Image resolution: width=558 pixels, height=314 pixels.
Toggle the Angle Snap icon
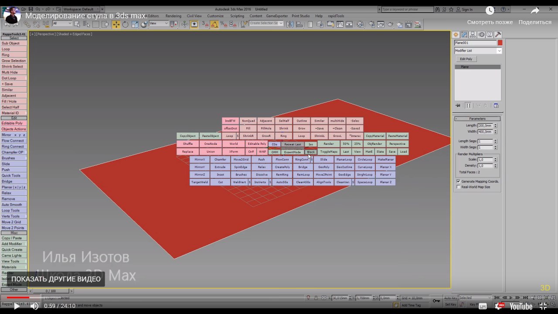(x=214, y=24)
